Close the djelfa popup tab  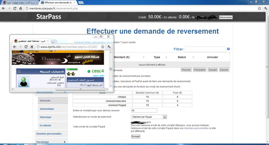(48, 41)
